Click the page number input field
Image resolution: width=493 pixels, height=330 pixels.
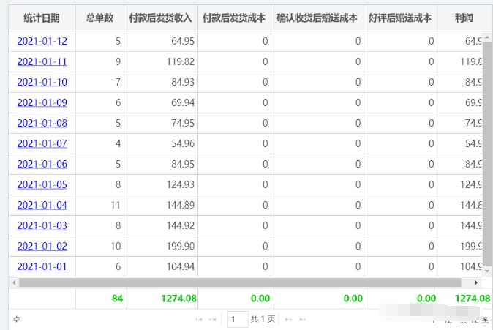click(237, 319)
